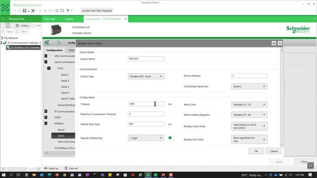Open the Help dropdown arrow
Screen dimensions: 317x178
72,11
